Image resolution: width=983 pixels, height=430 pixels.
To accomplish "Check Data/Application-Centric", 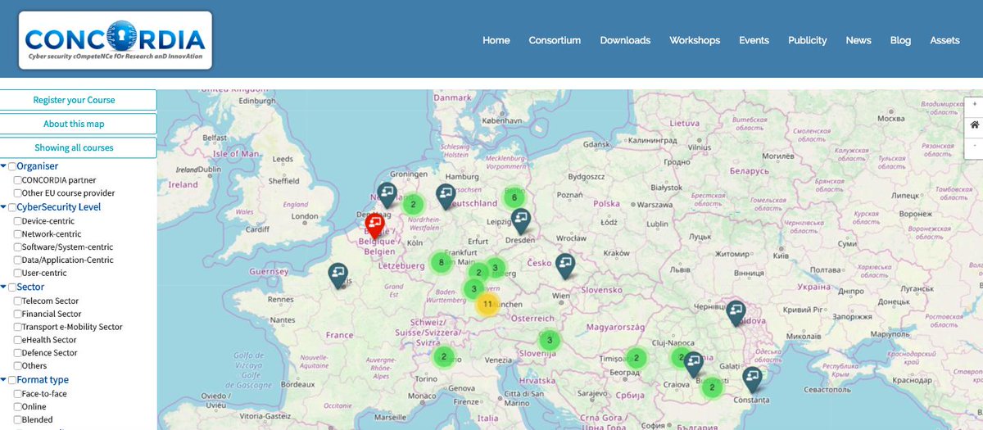I will tap(17, 260).
